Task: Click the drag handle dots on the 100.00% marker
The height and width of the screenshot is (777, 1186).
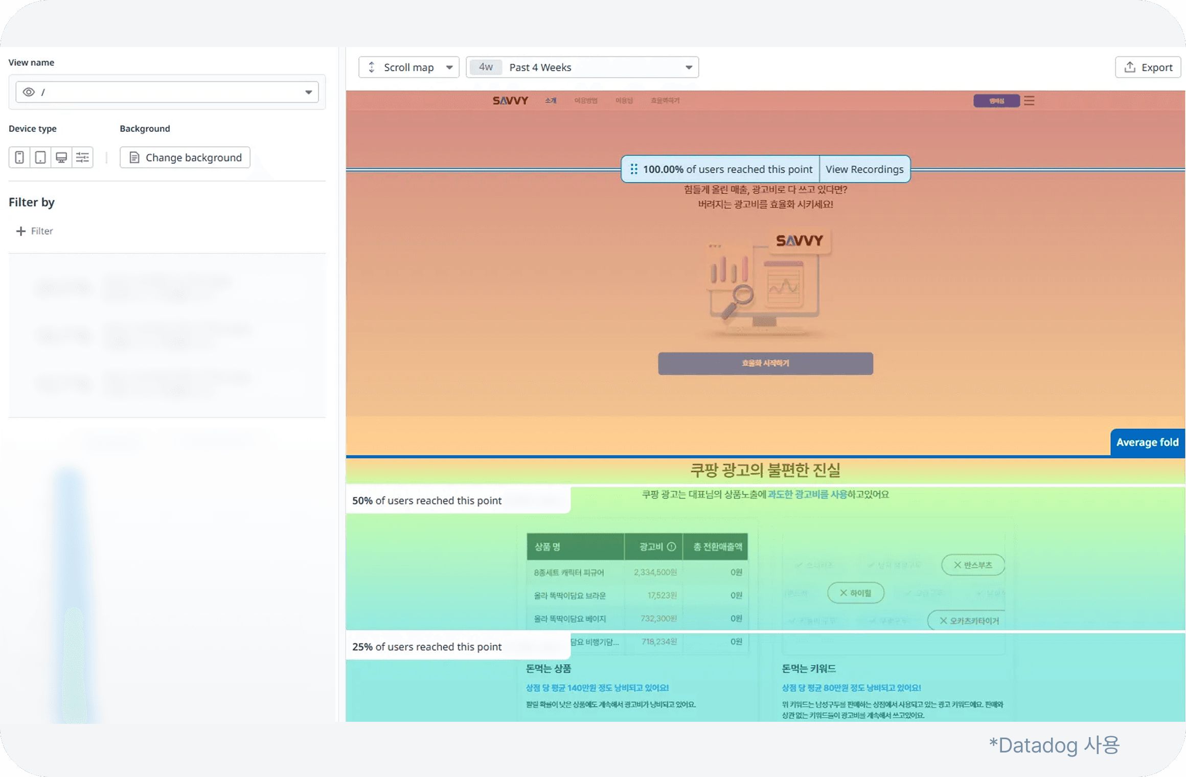Action: [634, 169]
